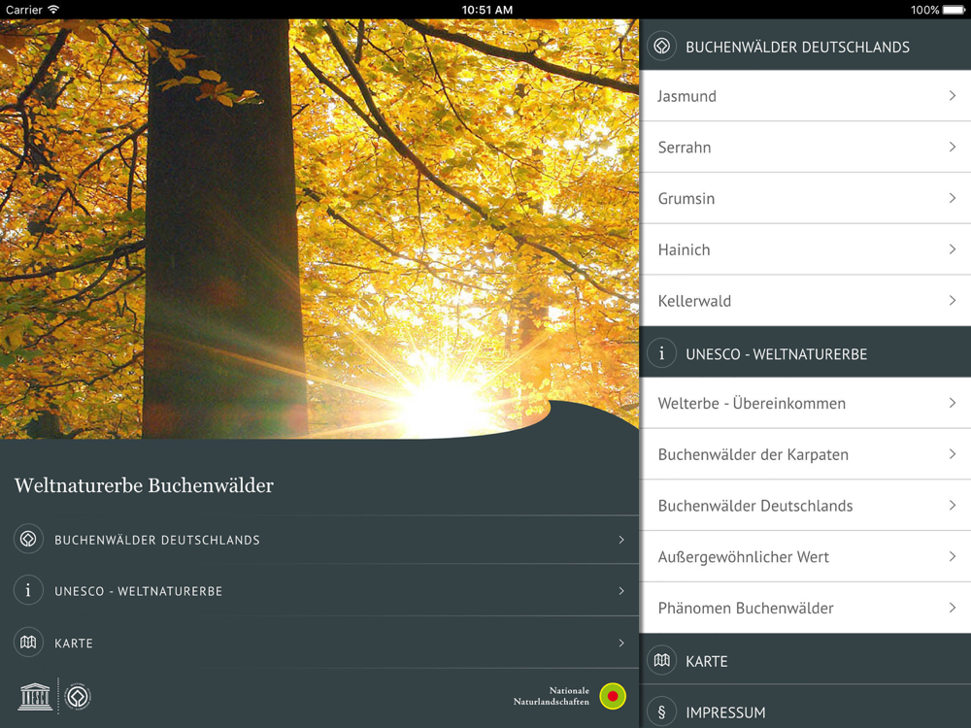Open the Serrahn entry

coord(805,148)
